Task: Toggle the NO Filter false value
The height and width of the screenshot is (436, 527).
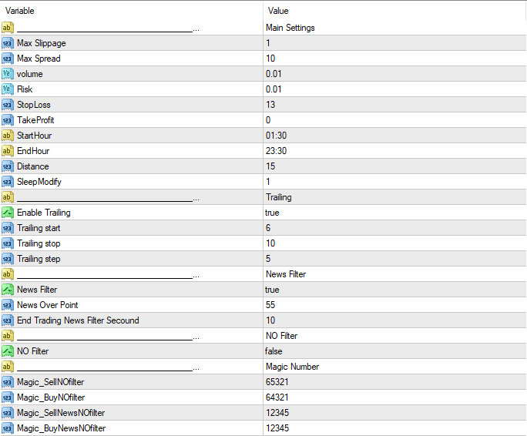Action: point(274,351)
